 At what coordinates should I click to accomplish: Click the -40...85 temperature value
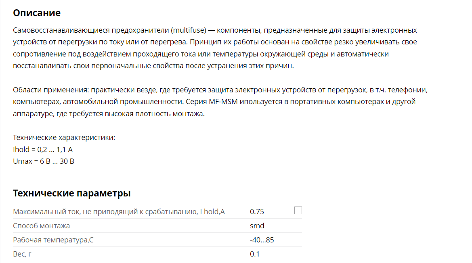(262, 240)
